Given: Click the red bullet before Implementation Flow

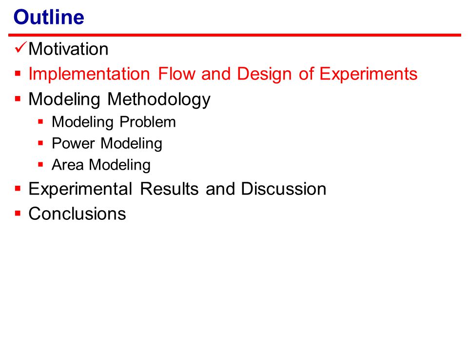Looking at the screenshot, I should (x=18, y=74).
